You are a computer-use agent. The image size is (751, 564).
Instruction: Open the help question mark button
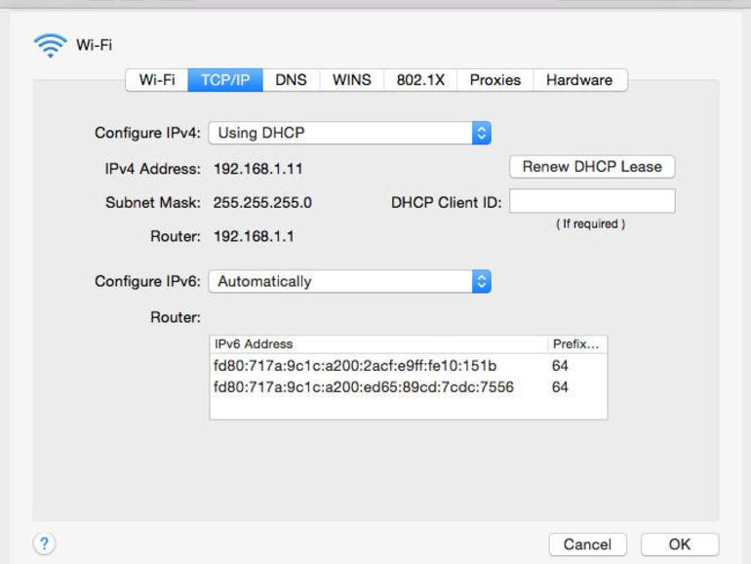point(44,544)
